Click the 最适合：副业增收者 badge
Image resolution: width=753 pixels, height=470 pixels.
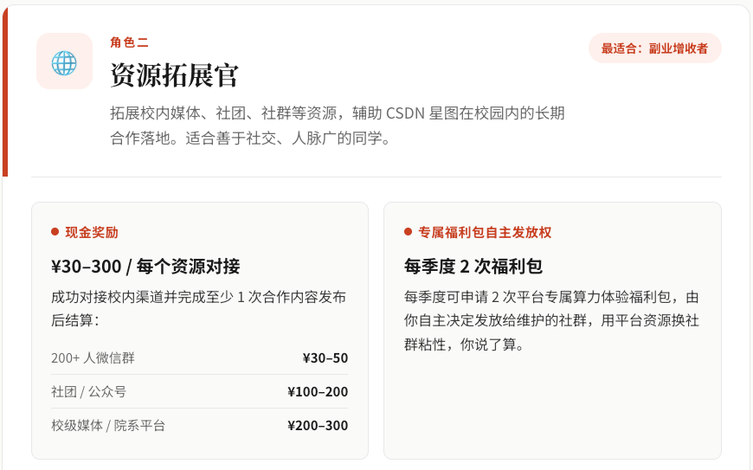point(655,48)
